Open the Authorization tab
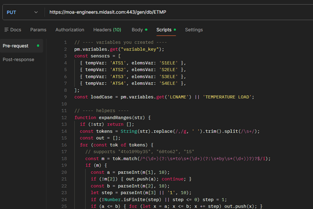The image size is (313, 209). tap(70, 30)
